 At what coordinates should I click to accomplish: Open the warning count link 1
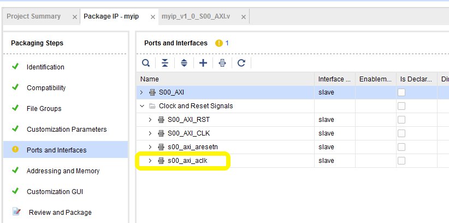[227, 43]
